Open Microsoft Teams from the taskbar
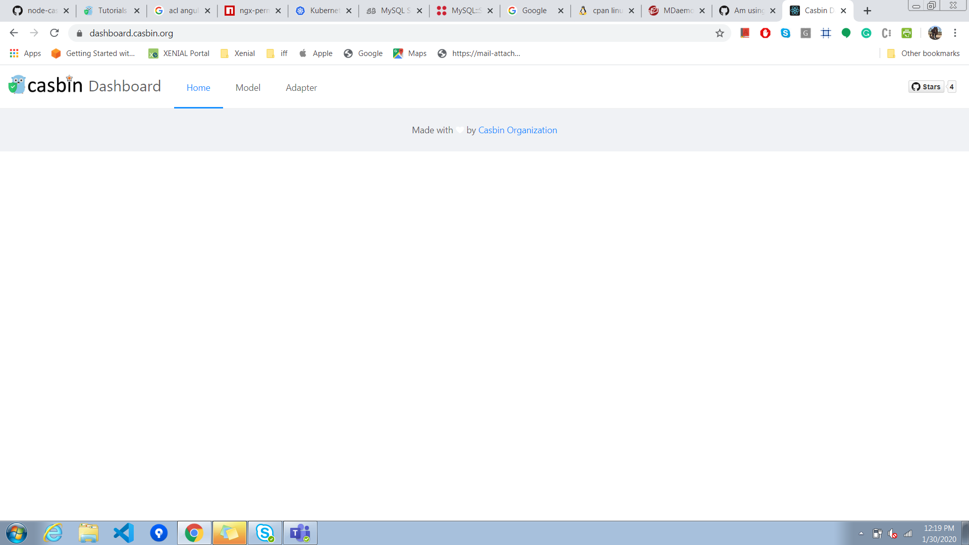 (300, 532)
